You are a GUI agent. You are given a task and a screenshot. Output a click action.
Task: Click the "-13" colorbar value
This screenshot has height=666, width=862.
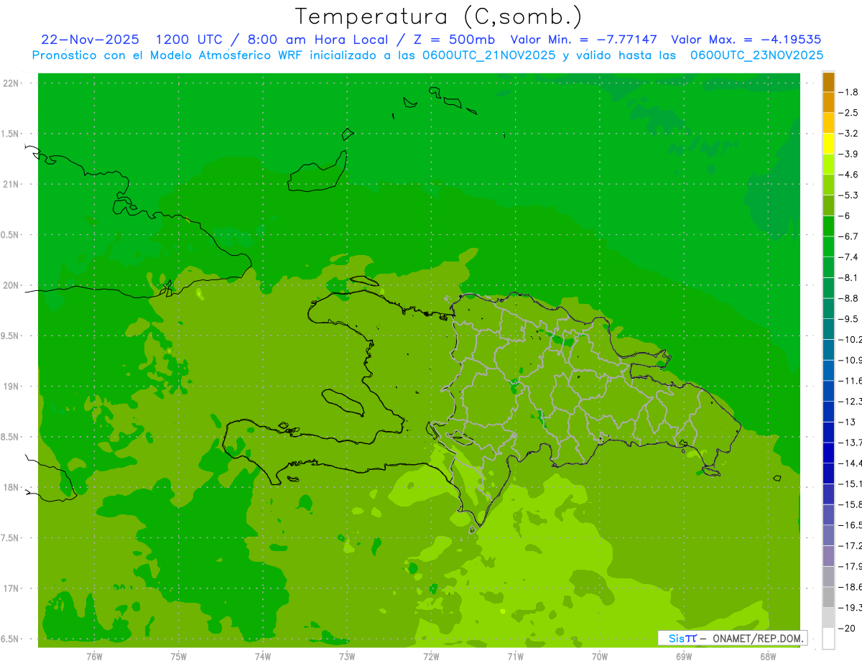point(846,422)
